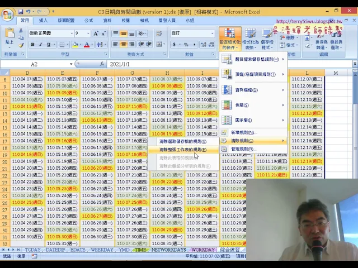The height and width of the screenshot is (268, 358).
Task: Switch to the Insert ribbon tab
Action: [43, 21]
